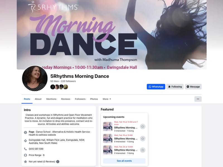Click the Dance School category link

click(43, 132)
